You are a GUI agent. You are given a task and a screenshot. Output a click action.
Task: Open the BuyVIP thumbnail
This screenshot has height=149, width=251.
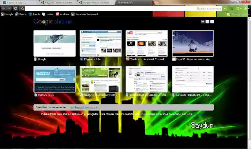click(x=193, y=43)
